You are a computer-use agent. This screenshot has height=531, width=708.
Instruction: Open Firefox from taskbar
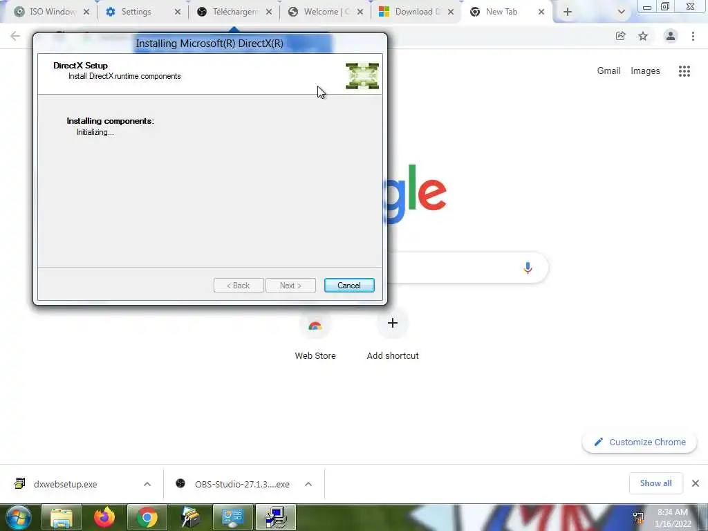[x=104, y=517]
